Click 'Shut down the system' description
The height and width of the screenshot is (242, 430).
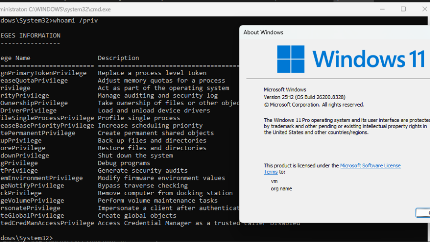[136, 155]
